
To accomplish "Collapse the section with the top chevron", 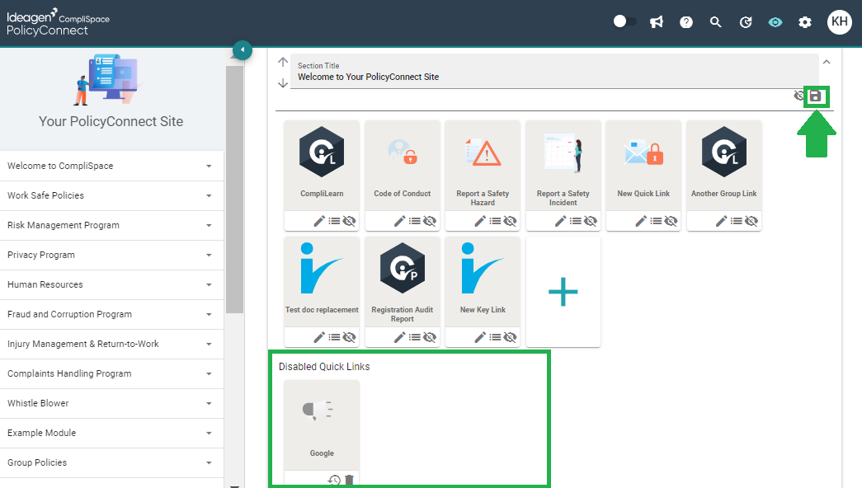I will point(827,62).
